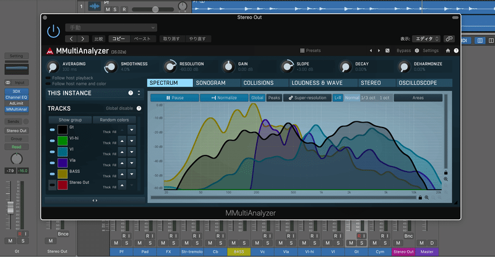
Task: Toggle the Areas button
Action: (x=418, y=98)
